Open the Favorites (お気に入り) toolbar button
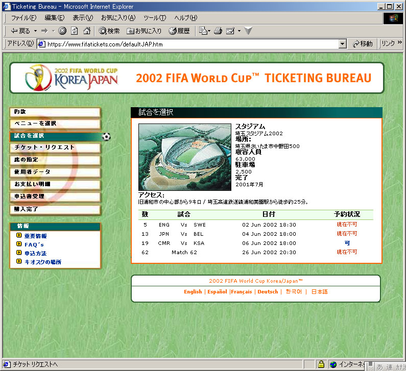 pos(144,31)
